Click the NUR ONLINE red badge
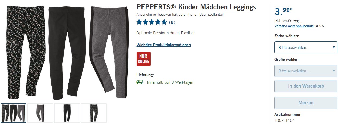The height and width of the screenshot is (124, 338). coord(143,59)
